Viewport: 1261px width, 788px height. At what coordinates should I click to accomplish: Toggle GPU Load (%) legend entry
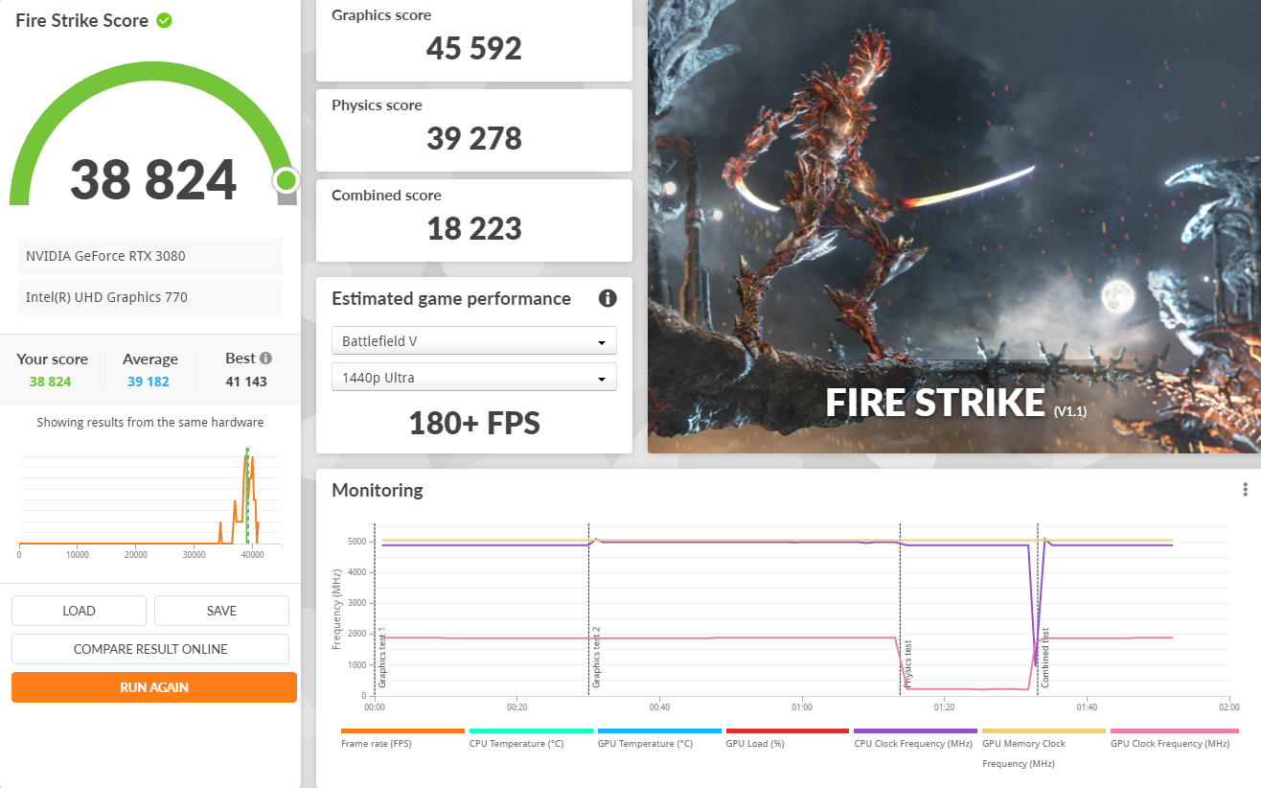click(x=788, y=738)
